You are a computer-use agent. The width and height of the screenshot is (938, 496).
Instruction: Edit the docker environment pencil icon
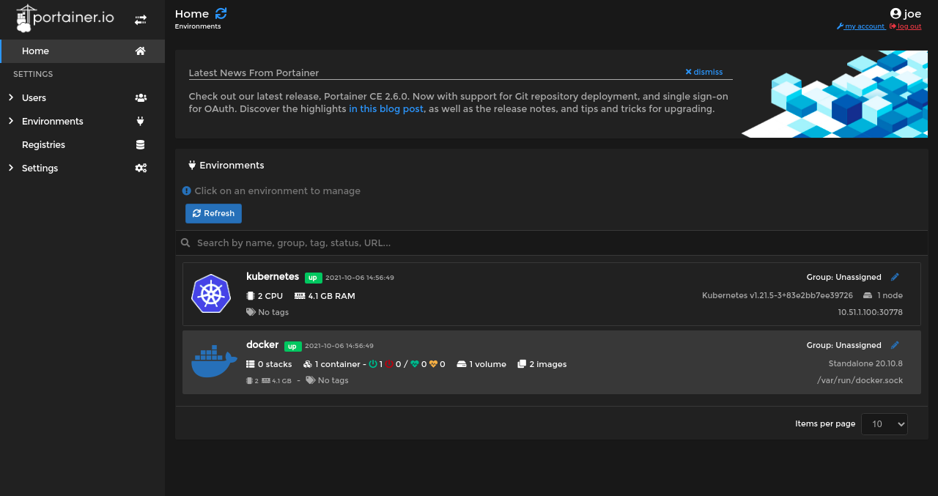[895, 345]
